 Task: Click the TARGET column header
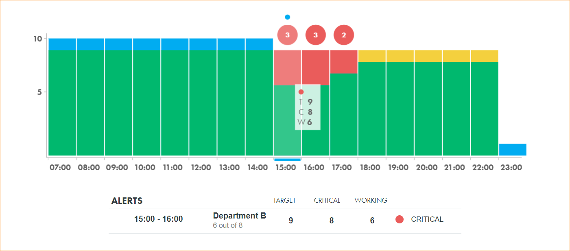[x=284, y=200]
